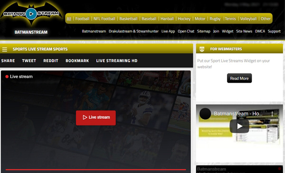Open the YouTube video three-dot options

[272, 114]
